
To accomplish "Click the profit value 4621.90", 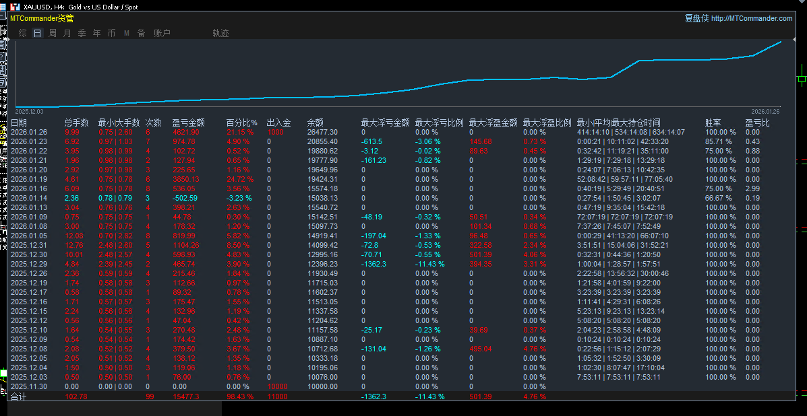I will pyautogui.click(x=186, y=132).
